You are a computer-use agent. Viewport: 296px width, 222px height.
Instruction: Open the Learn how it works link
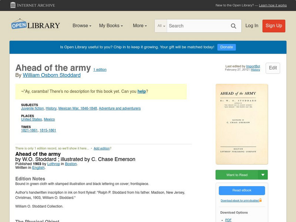coord(273,6)
